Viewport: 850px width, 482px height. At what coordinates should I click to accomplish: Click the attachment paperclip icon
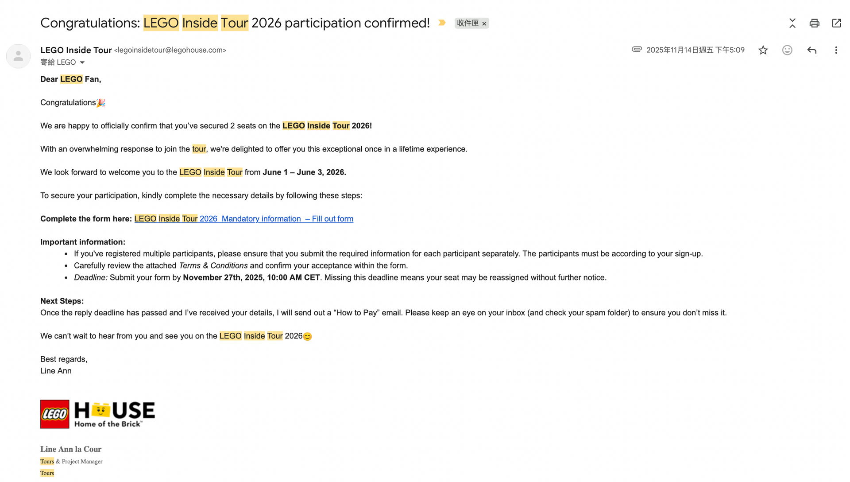click(x=637, y=49)
